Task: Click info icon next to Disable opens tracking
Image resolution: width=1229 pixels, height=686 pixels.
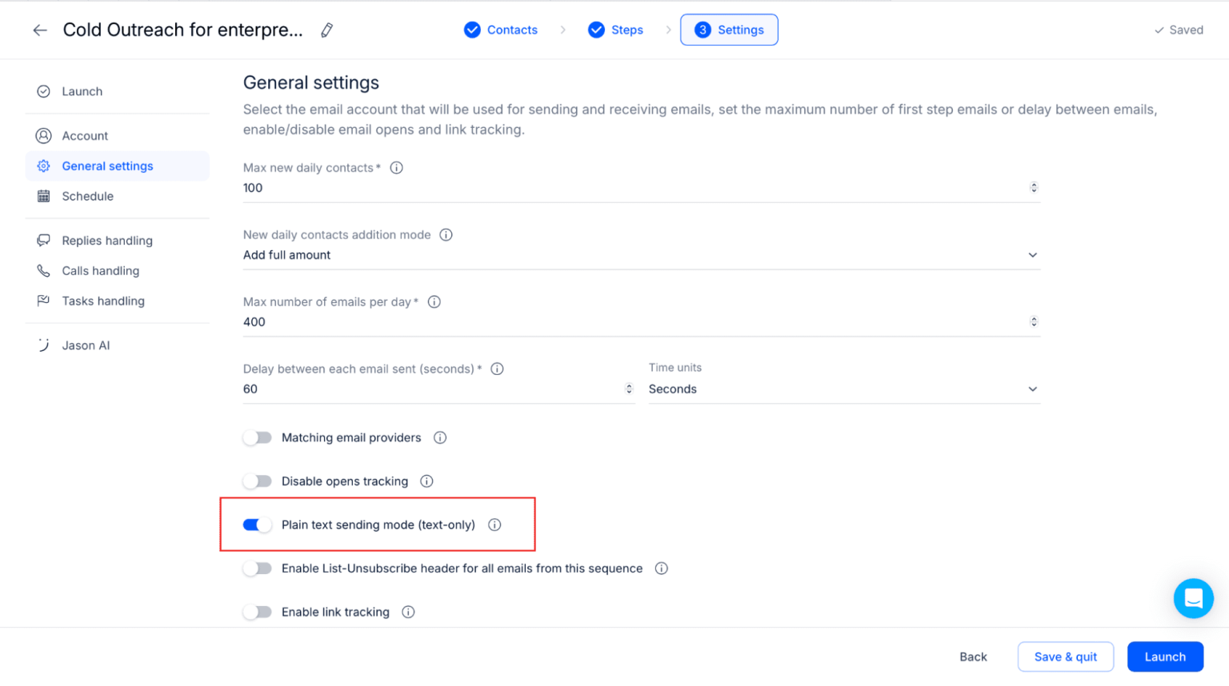Action: click(x=426, y=481)
